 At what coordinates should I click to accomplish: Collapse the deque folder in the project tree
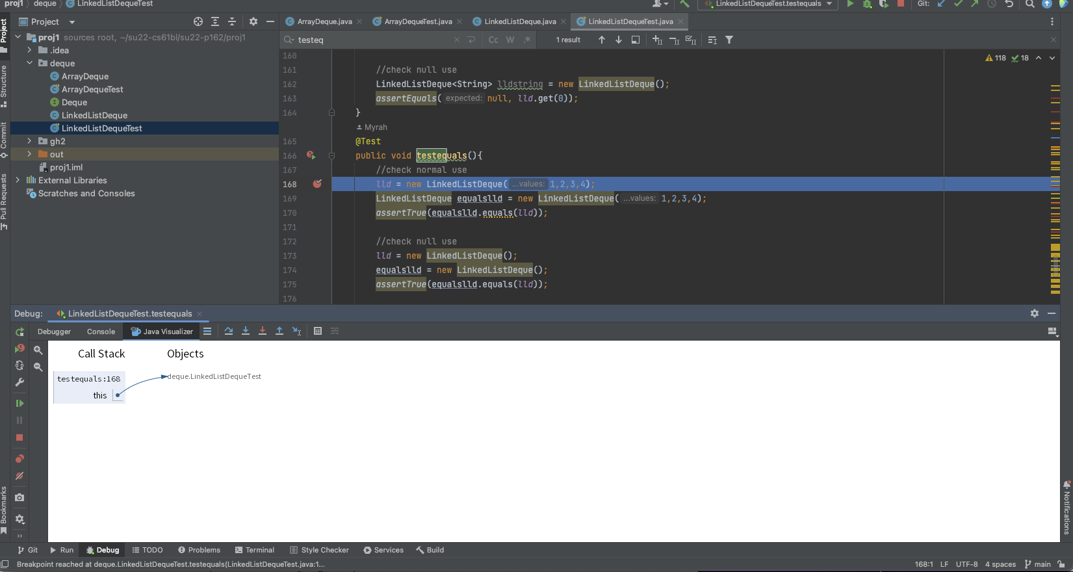click(29, 63)
